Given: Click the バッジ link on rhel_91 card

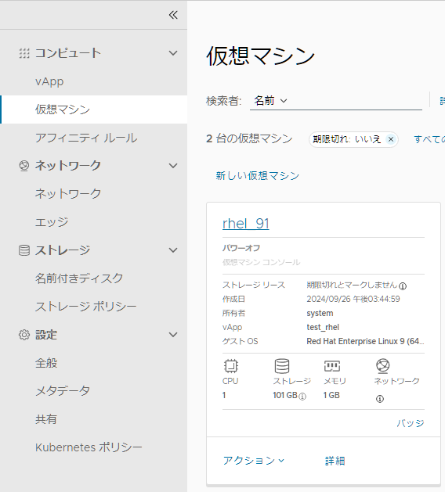Looking at the screenshot, I should click(x=411, y=423).
